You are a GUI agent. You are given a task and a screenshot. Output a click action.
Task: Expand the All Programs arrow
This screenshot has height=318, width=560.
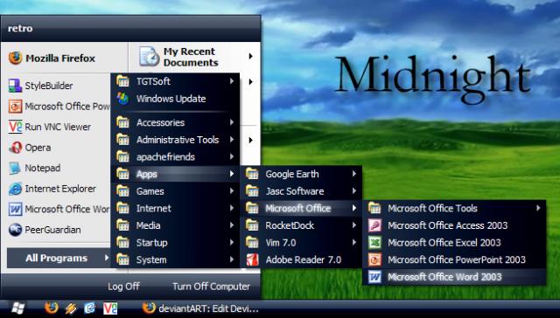(107, 258)
